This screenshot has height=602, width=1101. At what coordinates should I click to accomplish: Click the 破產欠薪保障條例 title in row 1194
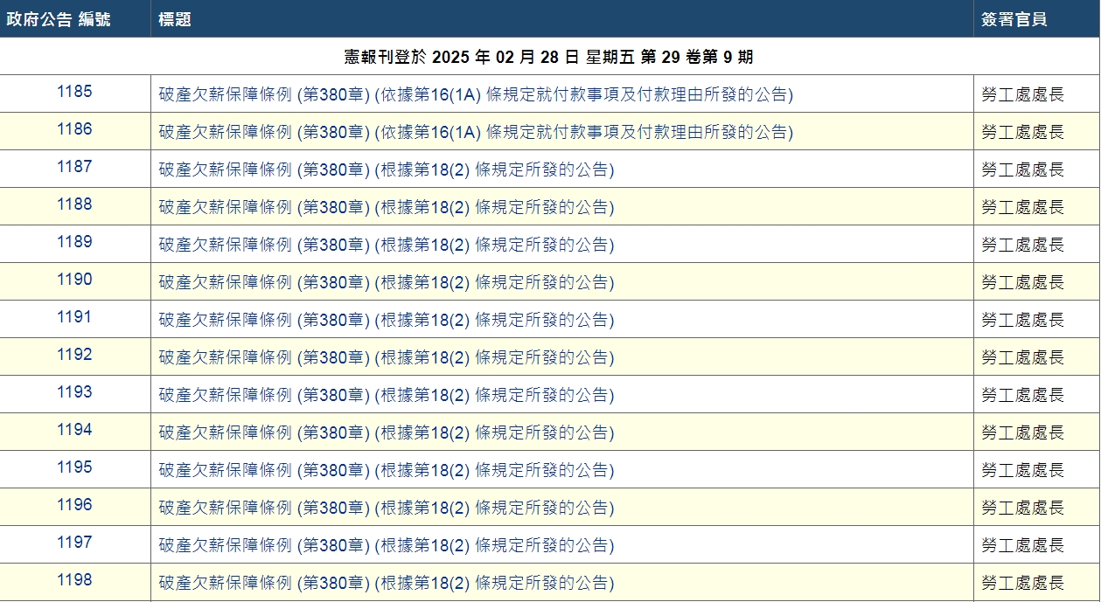point(385,432)
